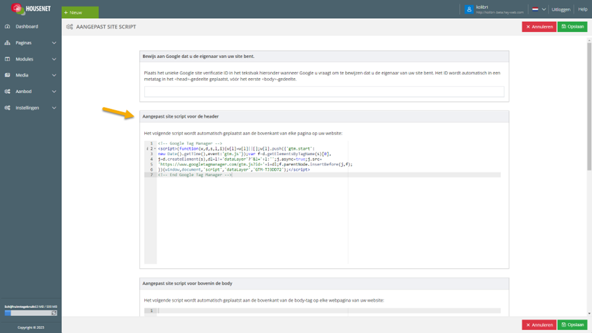Click the body script editor line 1
The image size is (592, 333).
329,311
